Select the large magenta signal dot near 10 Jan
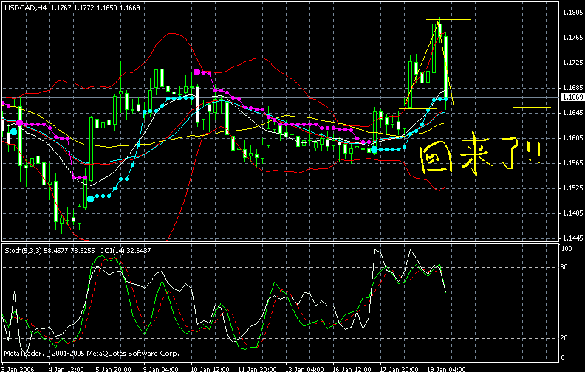The image size is (585, 372). point(197,72)
